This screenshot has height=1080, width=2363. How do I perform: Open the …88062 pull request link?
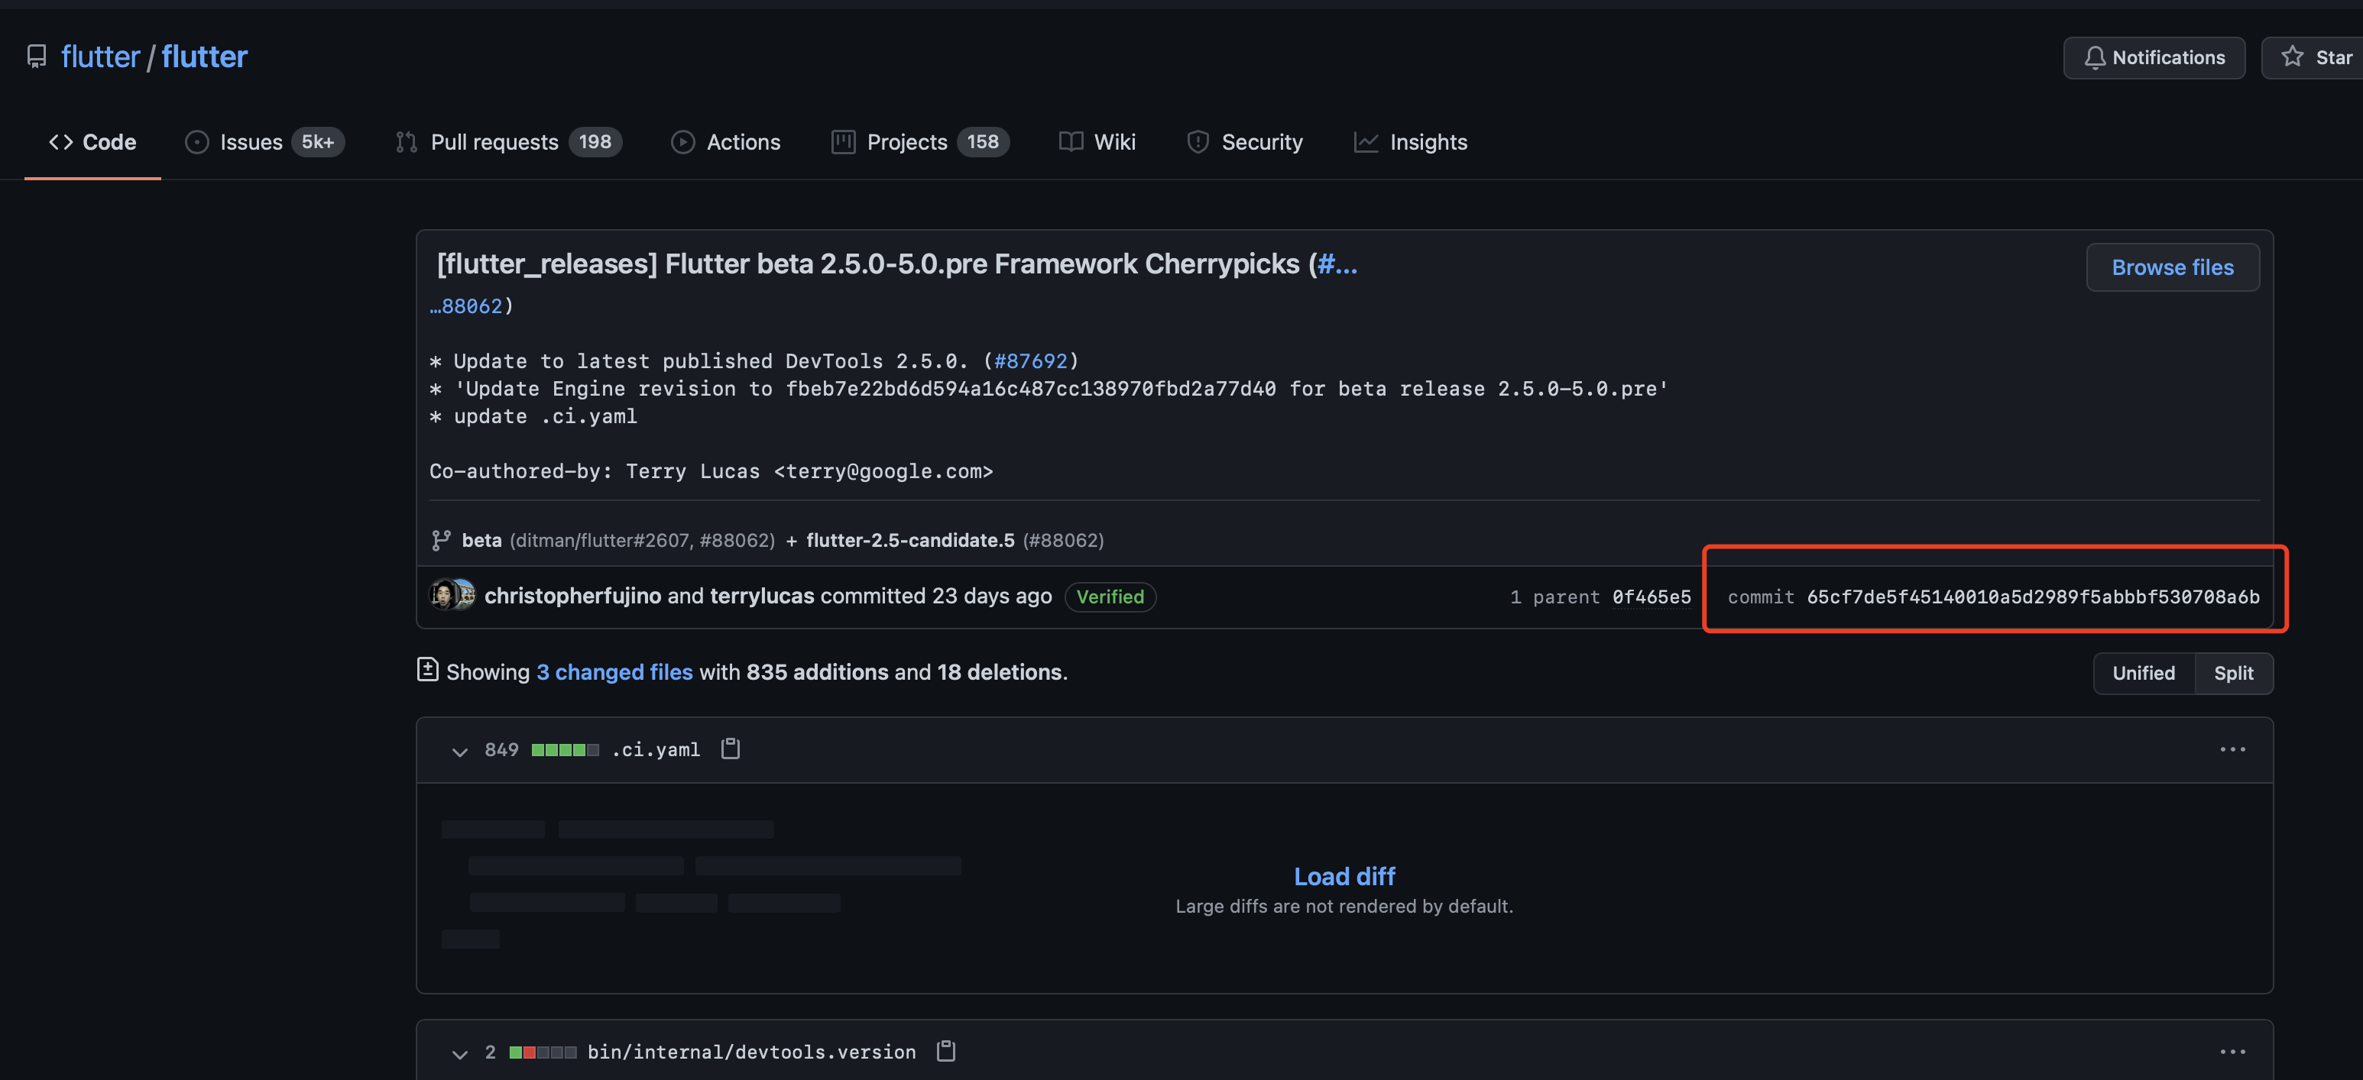click(466, 306)
